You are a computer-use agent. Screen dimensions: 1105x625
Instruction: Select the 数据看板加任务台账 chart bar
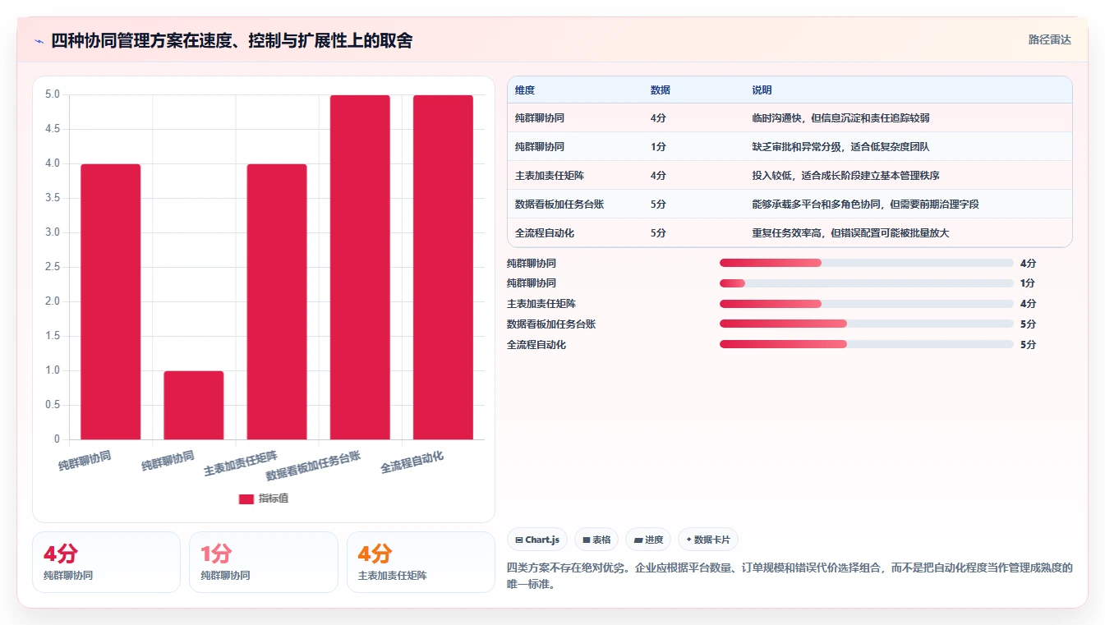pos(360,267)
